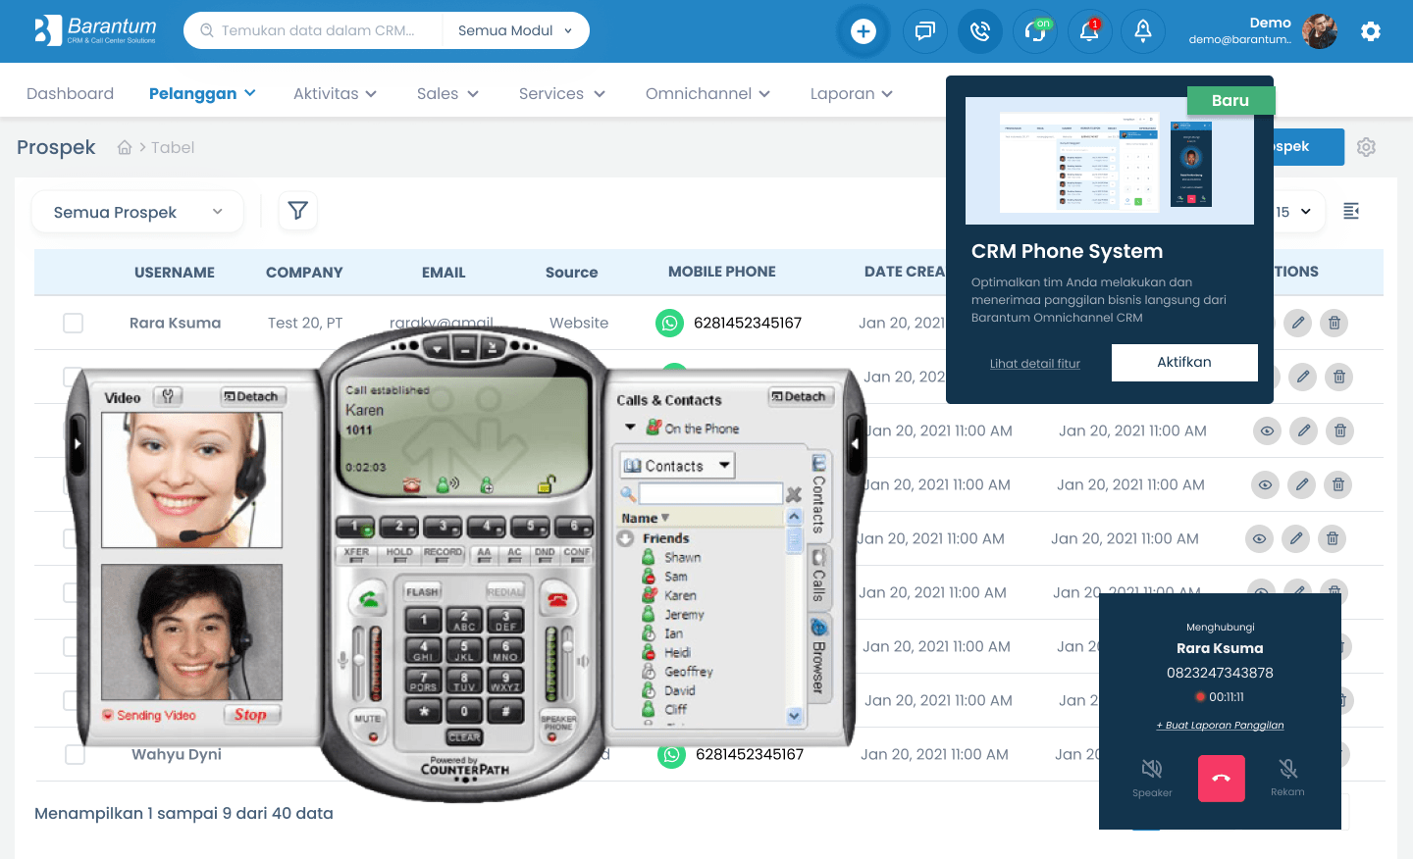
Task: Open the Semua Modul dropdown
Action: tap(515, 30)
